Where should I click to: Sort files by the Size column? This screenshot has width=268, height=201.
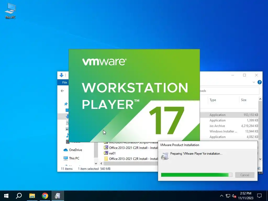244,100
